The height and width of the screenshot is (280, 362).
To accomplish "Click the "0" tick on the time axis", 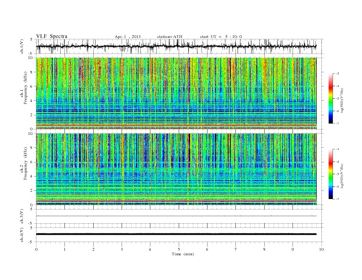I will 36,249.
